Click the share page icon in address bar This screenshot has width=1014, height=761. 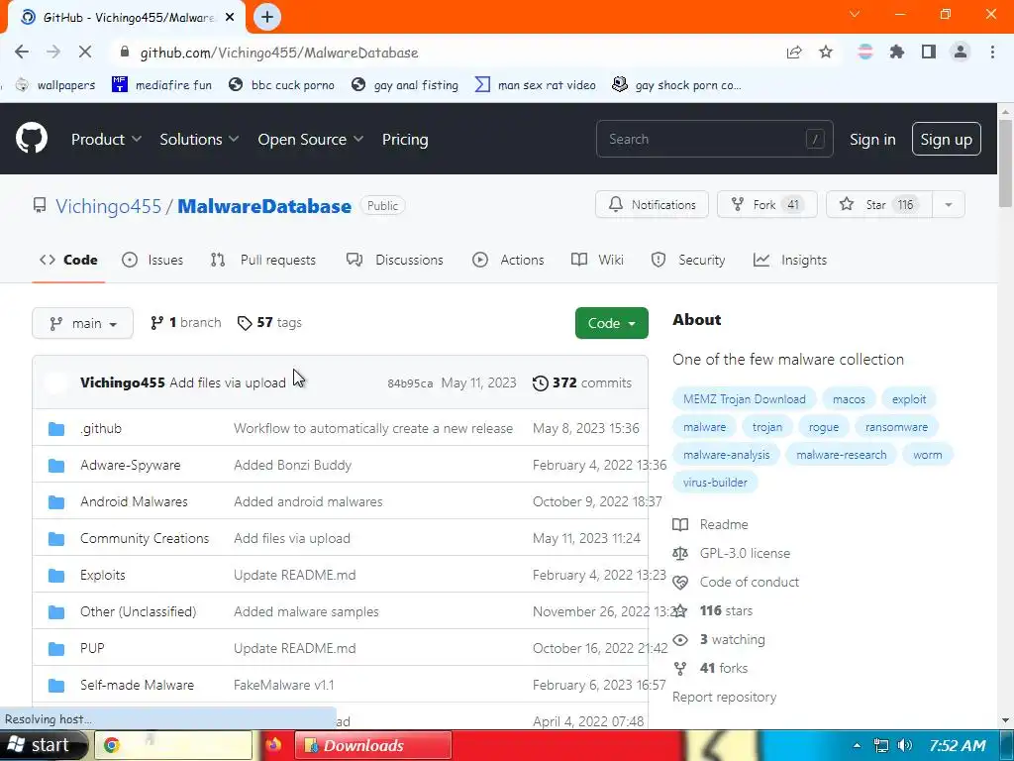point(794,53)
